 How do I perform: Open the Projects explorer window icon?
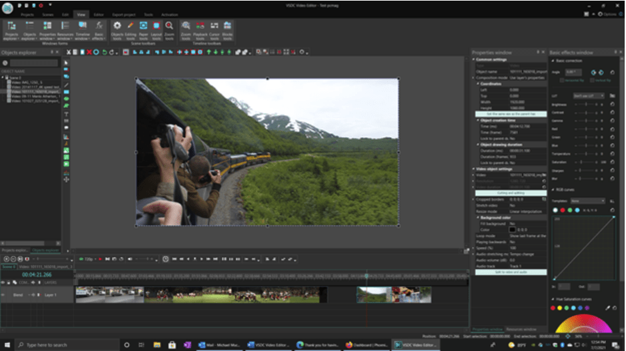pos(11,29)
